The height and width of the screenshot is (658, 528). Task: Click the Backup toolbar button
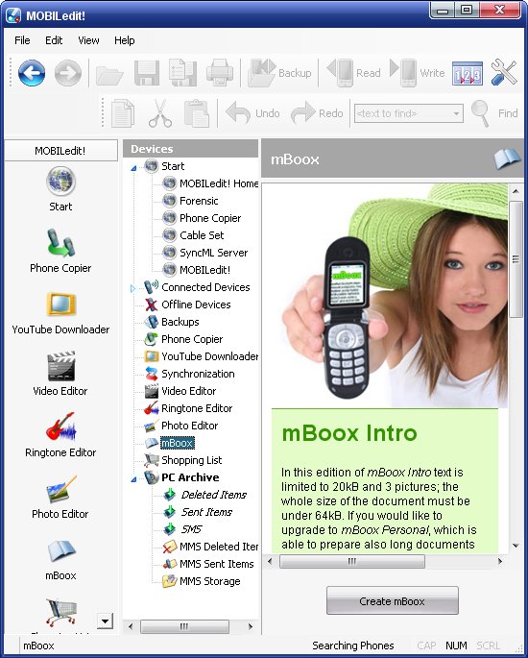pyautogui.click(x=279, y=73)
